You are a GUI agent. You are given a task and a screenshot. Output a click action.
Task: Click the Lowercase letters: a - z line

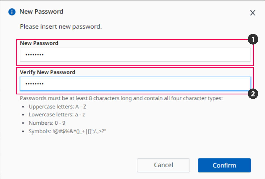[x=57, y=115]
